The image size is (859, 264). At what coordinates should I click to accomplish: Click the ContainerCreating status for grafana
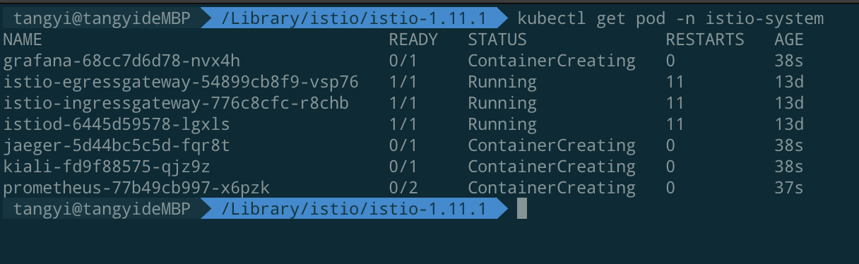552,61
